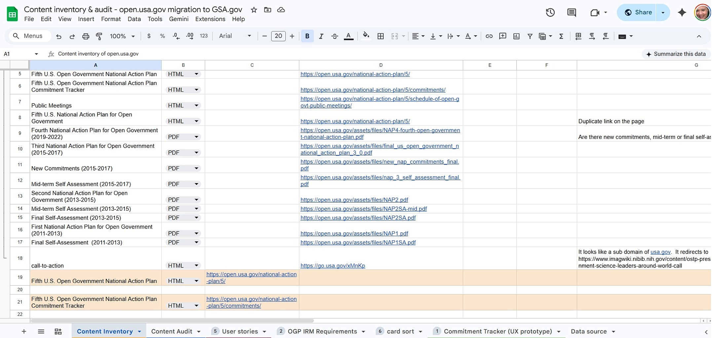The width and height of the screenshot is (712, 338).
Task: Click the Menus search box
Action: pyautogui.click(x=29, y=36)
